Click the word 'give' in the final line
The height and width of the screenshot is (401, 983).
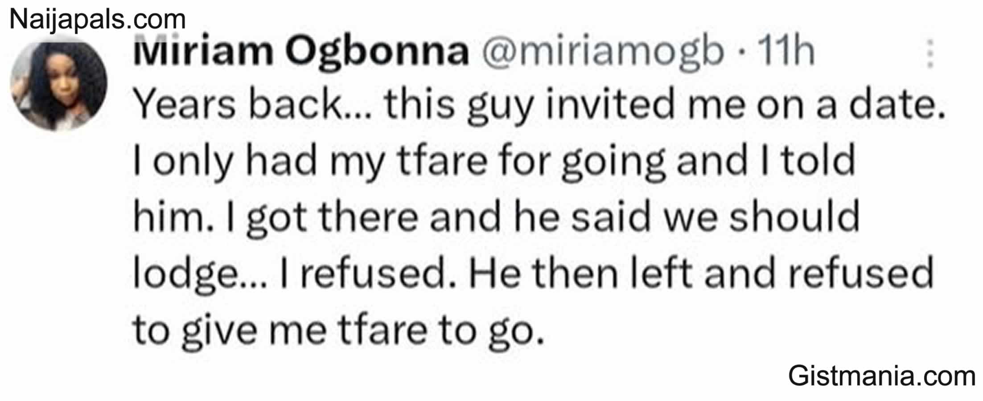220,333
